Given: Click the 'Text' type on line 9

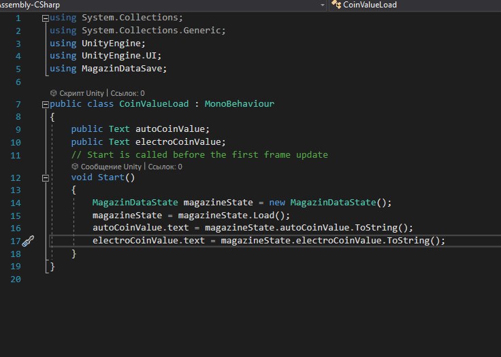Looking at the screenshot, I should pos(119,129).
